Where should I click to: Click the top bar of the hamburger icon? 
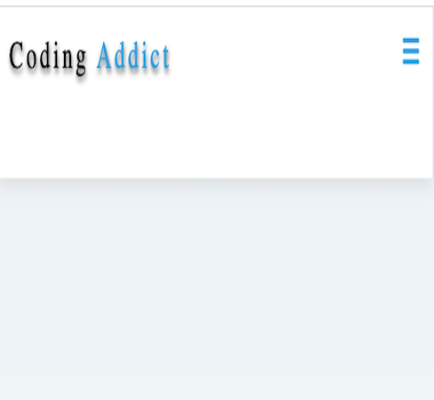[411, 40]
